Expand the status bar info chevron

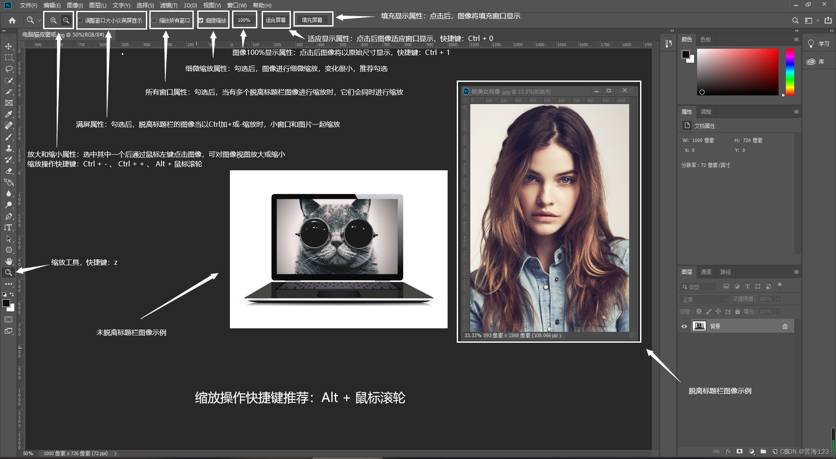click(115, 453)
